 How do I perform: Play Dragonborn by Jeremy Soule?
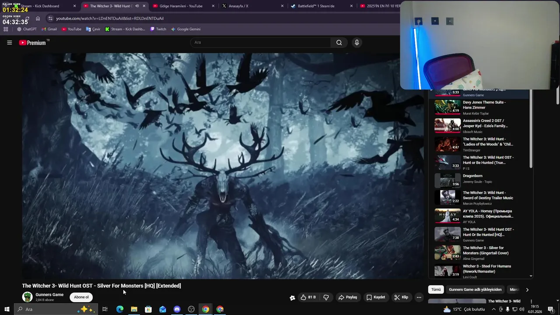479,181
